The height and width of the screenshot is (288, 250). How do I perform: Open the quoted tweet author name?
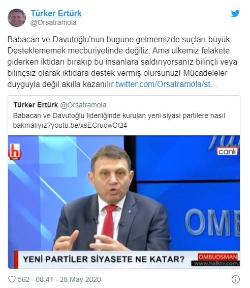36,105
